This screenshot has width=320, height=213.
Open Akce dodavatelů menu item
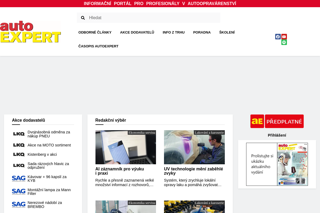pyautogui.click(x=137, y=32)
